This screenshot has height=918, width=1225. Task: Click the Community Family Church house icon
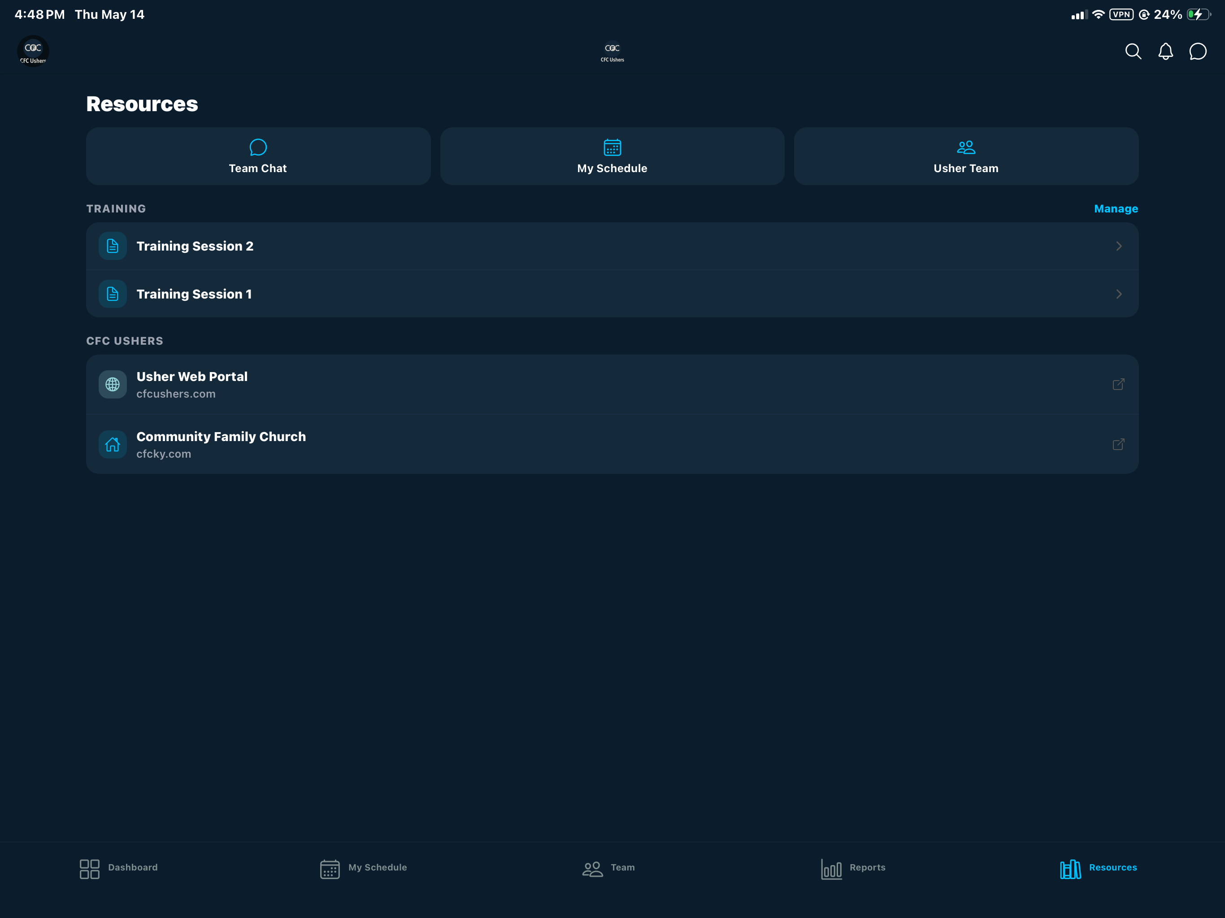click(113, 444)
